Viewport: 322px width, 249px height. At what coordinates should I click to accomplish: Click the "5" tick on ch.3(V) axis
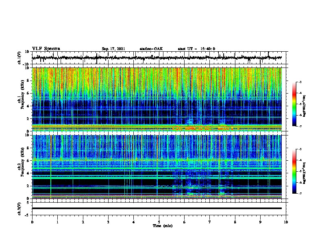point(28,203)
